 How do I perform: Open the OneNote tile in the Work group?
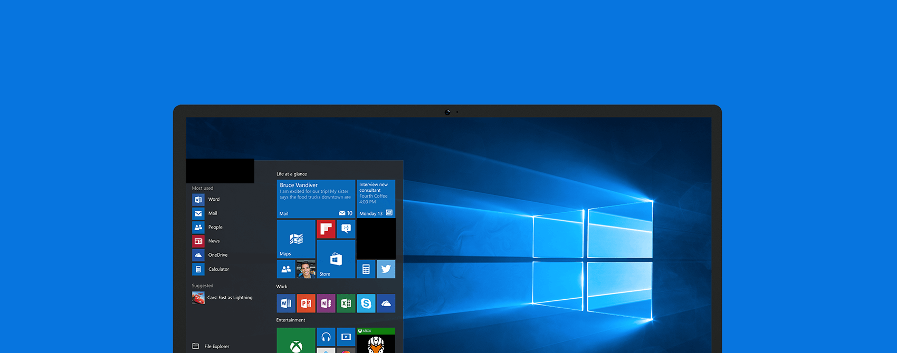(x=326, y=303)
